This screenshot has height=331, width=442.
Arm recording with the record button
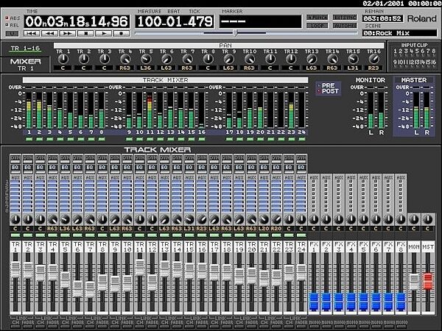[x=122, y=34]
